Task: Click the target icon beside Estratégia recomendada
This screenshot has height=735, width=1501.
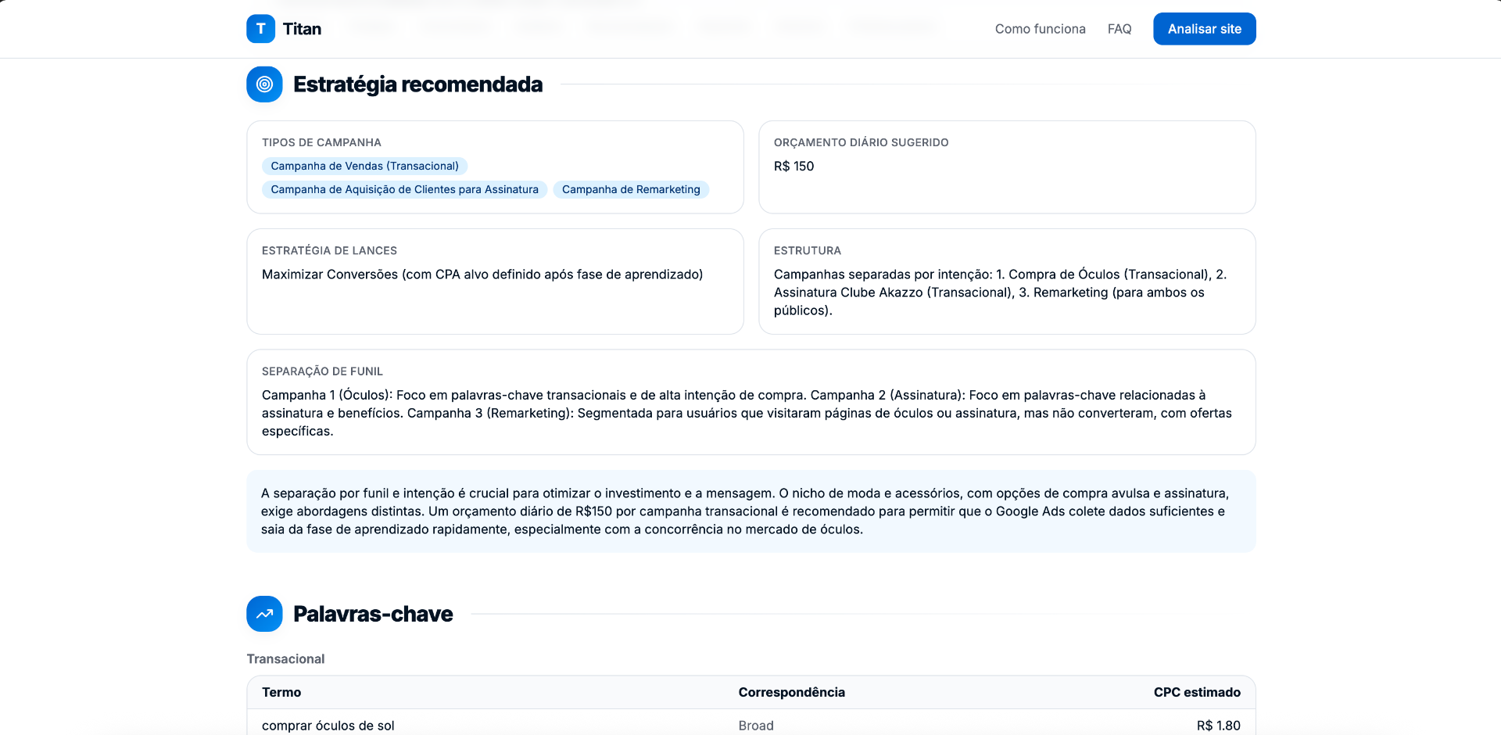Action: [264, 84]
